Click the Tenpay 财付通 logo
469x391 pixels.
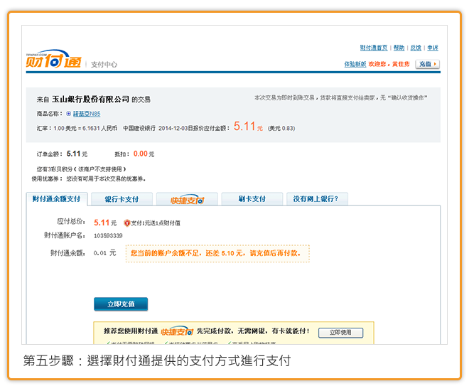53,59
